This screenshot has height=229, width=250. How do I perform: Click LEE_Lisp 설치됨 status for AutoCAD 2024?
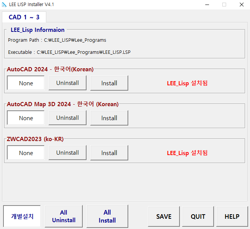point(187,83)
